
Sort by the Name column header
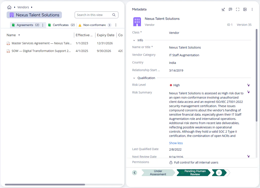(x=11, y=35)
